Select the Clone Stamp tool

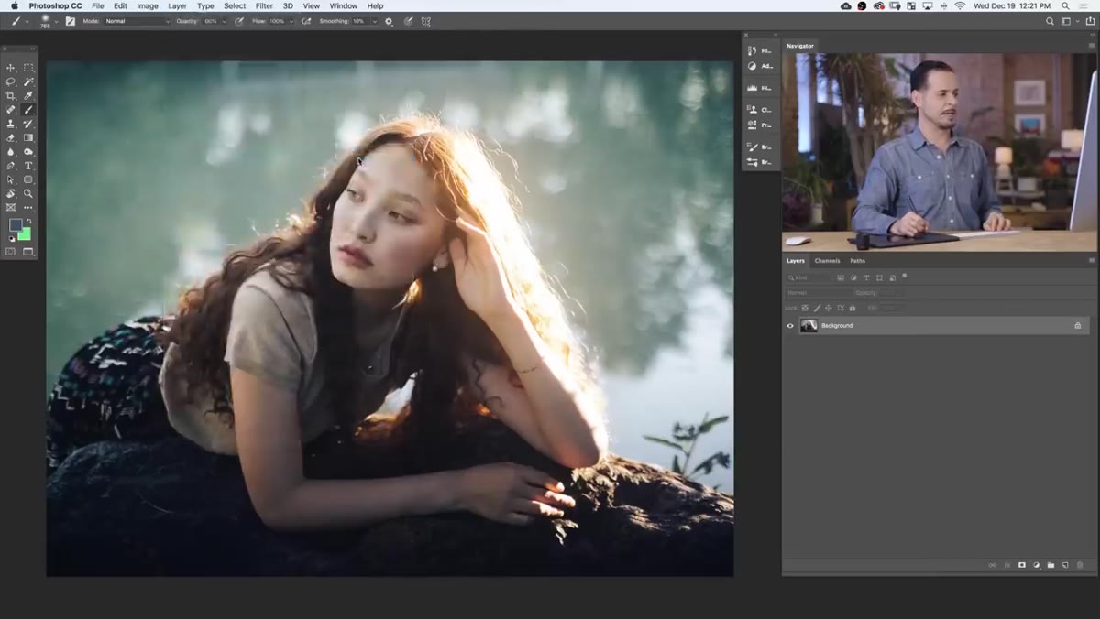pyautogui.click(x=11, y=124)
